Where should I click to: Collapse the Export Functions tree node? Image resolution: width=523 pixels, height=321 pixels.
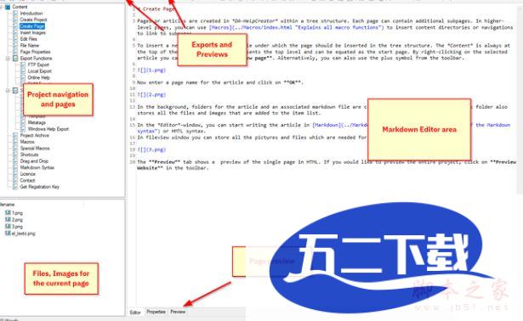tap(8, 59)
